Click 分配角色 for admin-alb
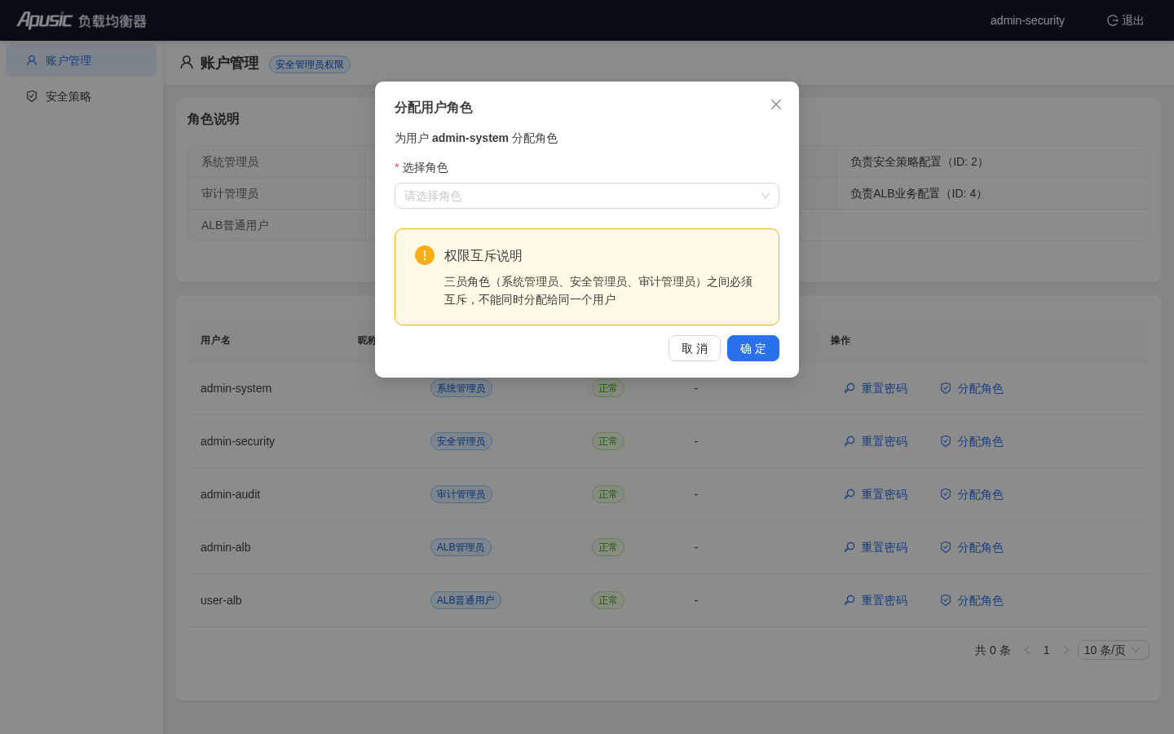 tap(972, 547)
